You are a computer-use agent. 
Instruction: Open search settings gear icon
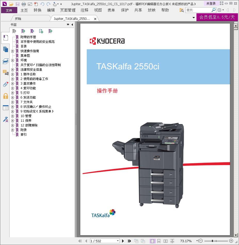tap(219, 10)
